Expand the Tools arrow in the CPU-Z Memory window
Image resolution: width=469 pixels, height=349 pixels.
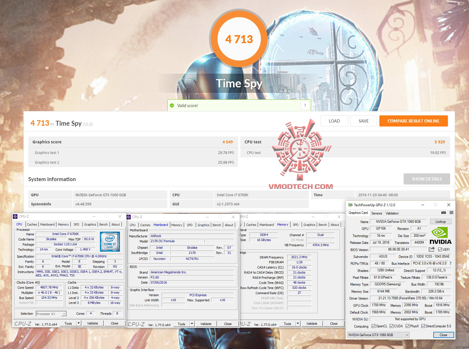coord(298,324)
